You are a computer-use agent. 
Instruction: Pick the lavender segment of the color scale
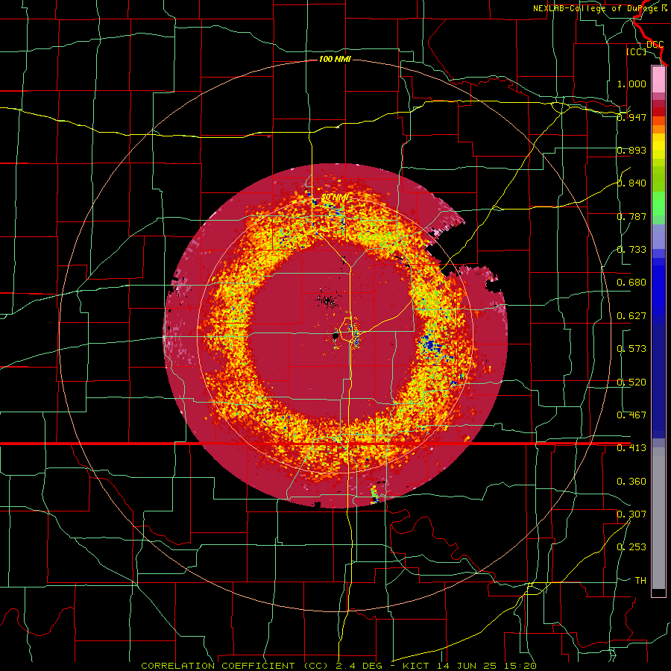pos(658,236)
